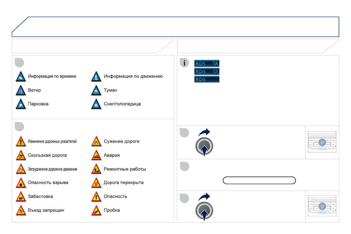Click the Информация по движению info triangle
Screen dimensions: 351x234
[96, 77]
